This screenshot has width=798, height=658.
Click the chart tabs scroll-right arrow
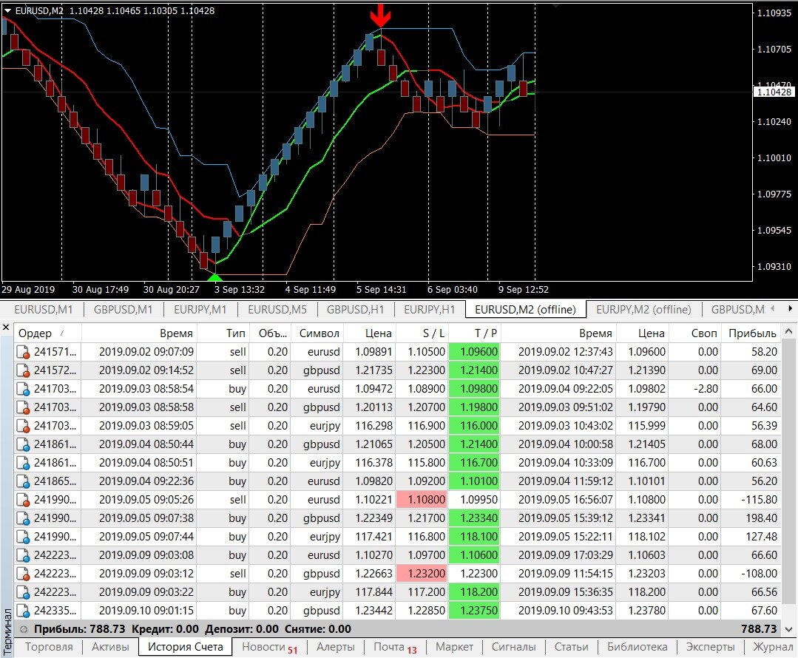pyautogui.click(x=790, y=308)
